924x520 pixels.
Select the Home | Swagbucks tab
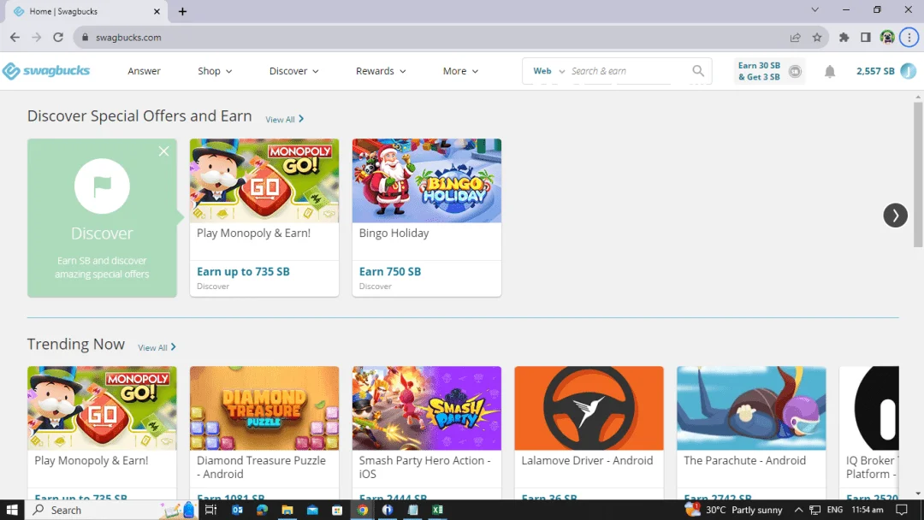pos(86,11)
